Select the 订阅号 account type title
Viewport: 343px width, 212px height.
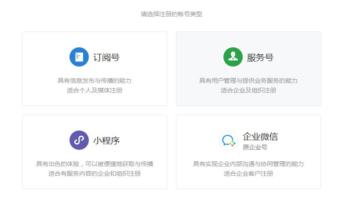coord(106,57)
